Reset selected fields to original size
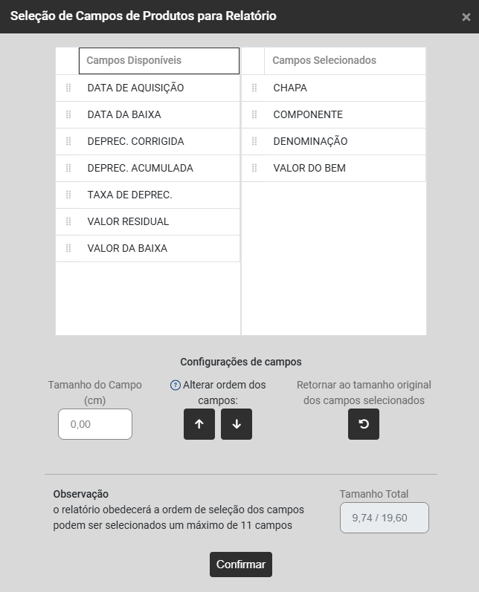 tap(364, 424)
